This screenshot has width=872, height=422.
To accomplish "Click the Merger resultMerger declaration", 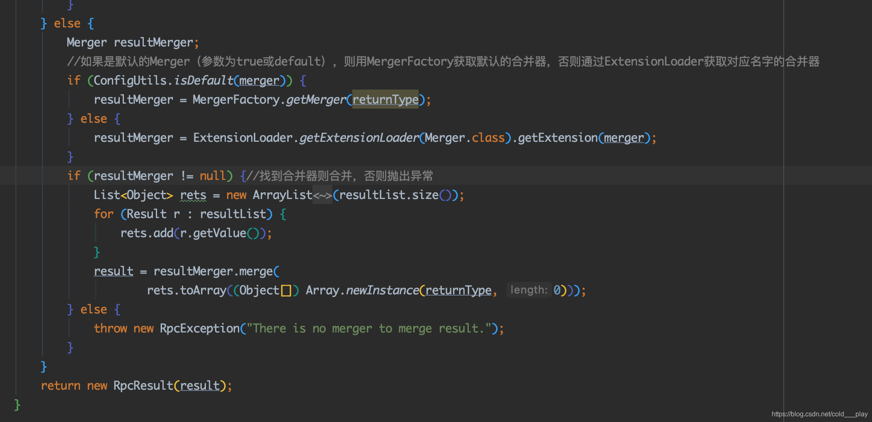I will [133, 42].
